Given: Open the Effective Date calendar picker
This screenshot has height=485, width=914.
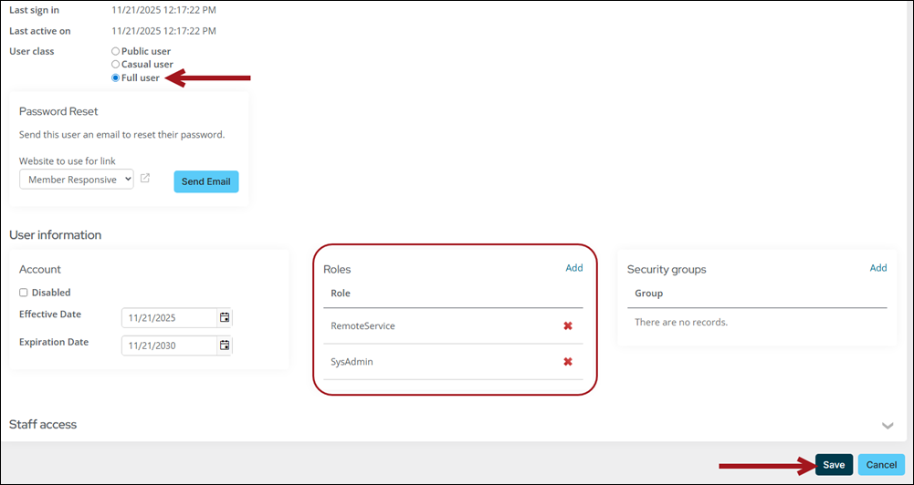Looking at the screenshot, I should [x=225, y=318].
